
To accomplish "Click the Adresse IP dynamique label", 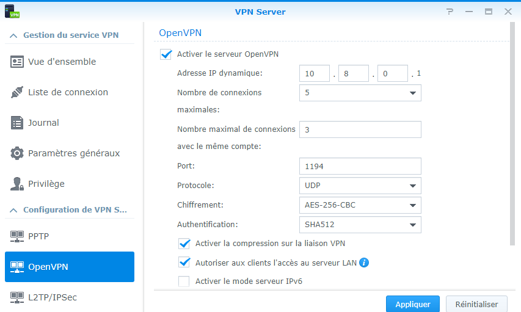I will [220, 73].
